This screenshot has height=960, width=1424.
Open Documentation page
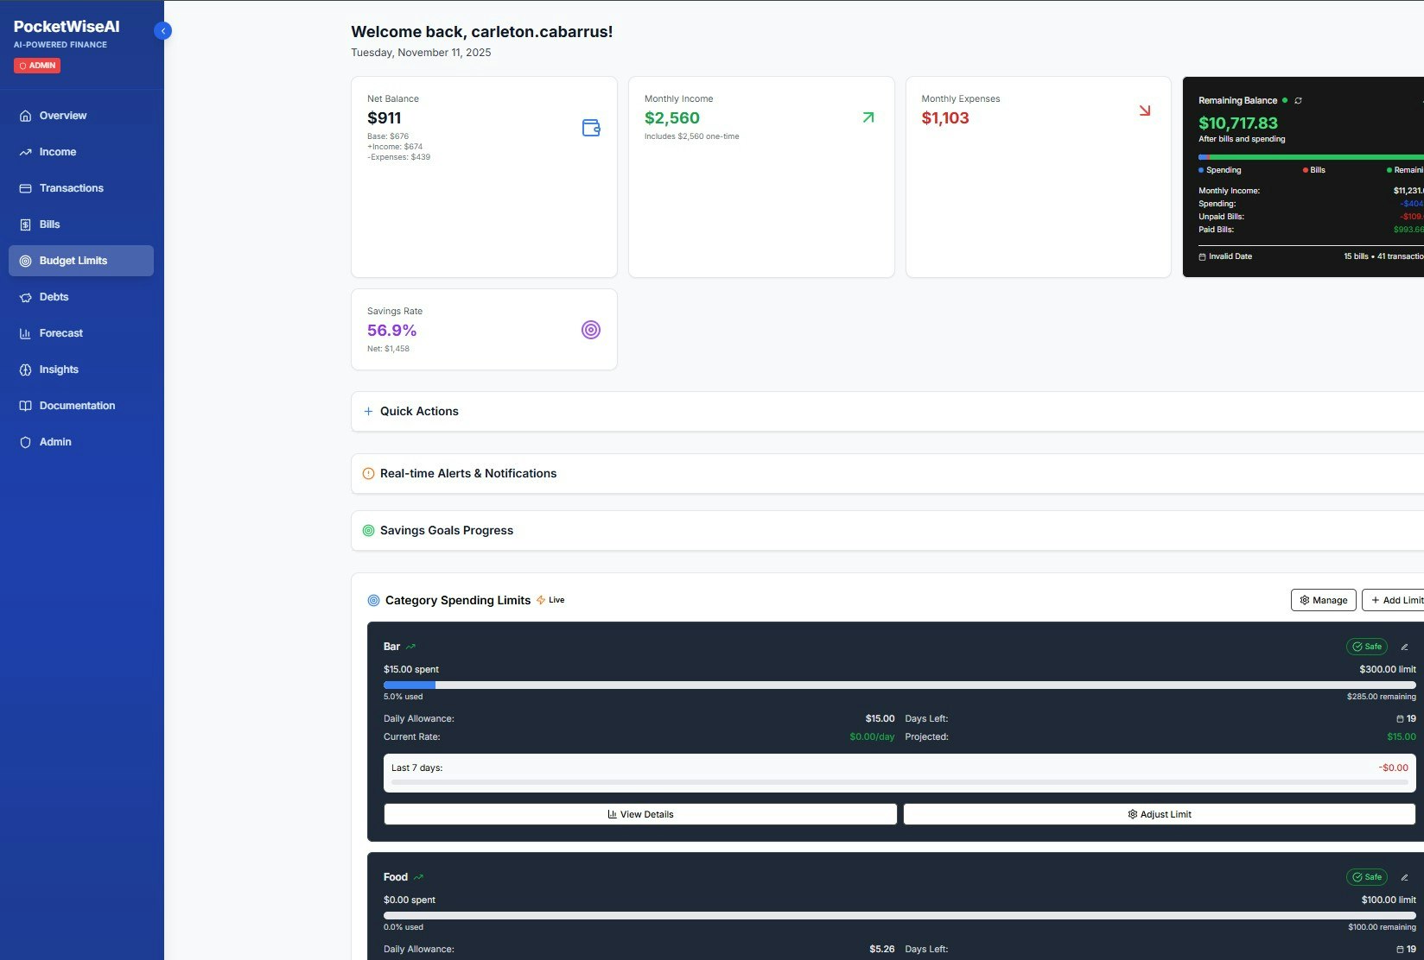81,406
